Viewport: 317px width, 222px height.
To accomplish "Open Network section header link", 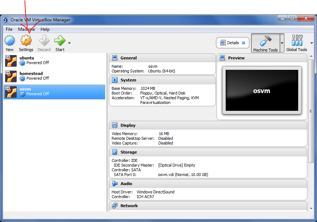I will pos(129,206).
